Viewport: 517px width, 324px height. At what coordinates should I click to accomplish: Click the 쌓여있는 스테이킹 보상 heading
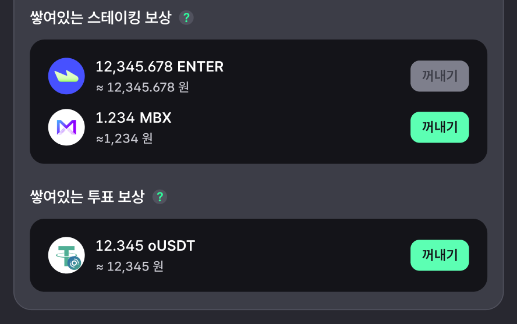(101, 17)
